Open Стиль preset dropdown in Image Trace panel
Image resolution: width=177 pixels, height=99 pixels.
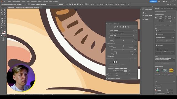124,30
